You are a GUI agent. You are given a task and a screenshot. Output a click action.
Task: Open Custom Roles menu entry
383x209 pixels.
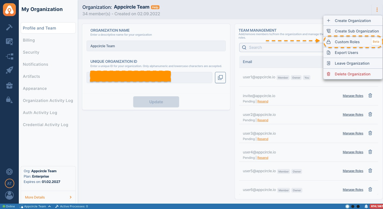(353, 42)
